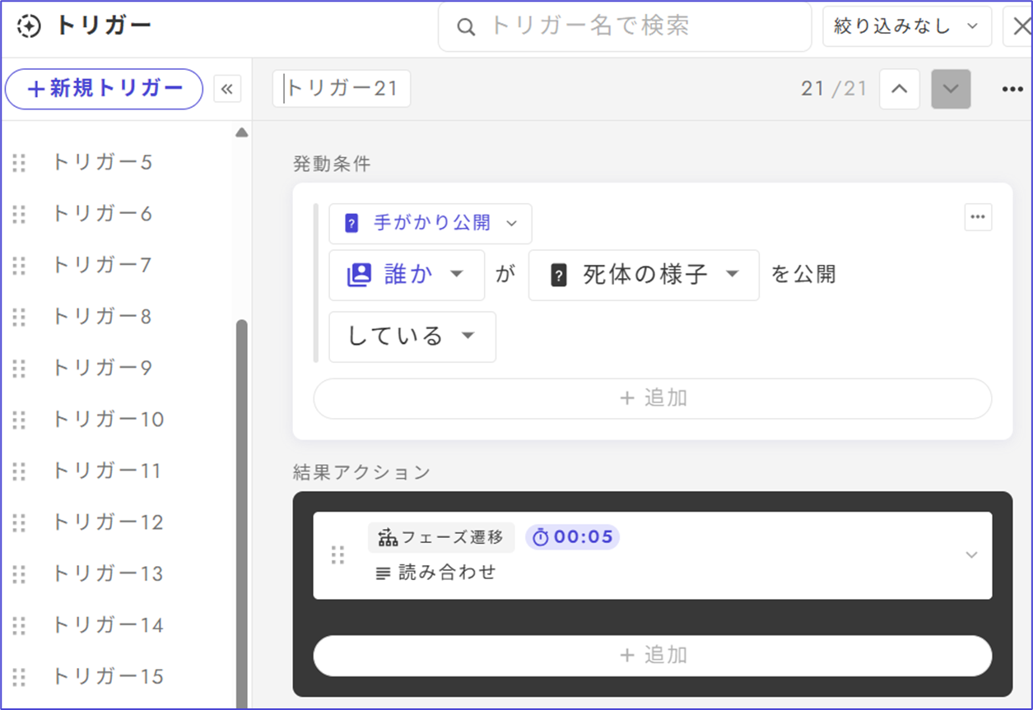Viewport: 1033px width, 710px height.
Task: Open the している state dropdown
Action: tap(412, 336)
